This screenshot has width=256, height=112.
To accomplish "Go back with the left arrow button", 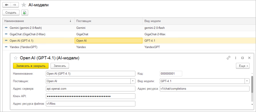I will point(7,5).
